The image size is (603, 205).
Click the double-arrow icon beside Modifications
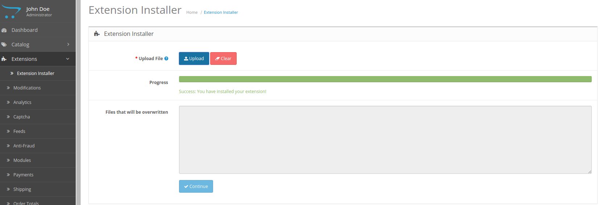[x=8, y=88]
